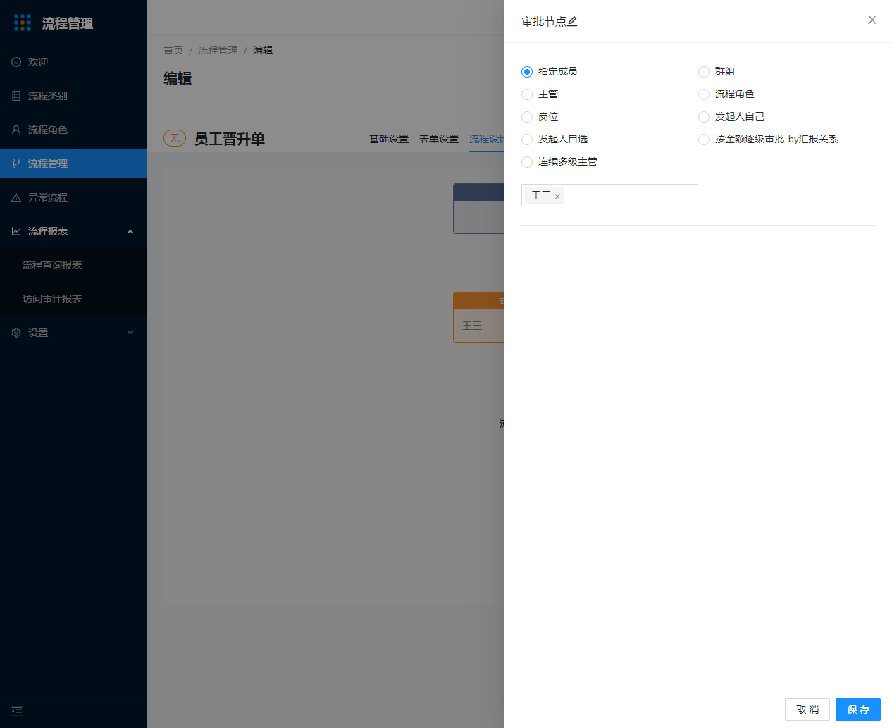The image size is (892, 728).
Task: Click the 流程管理 app title
Action: coord(68,23)
